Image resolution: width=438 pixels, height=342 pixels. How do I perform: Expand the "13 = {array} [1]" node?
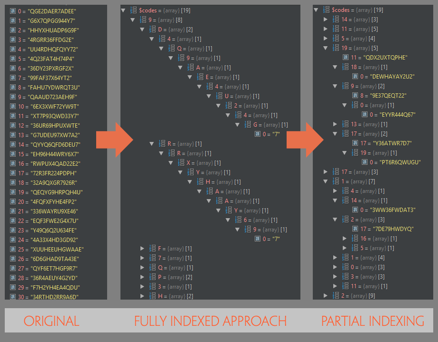pos(335,124)
